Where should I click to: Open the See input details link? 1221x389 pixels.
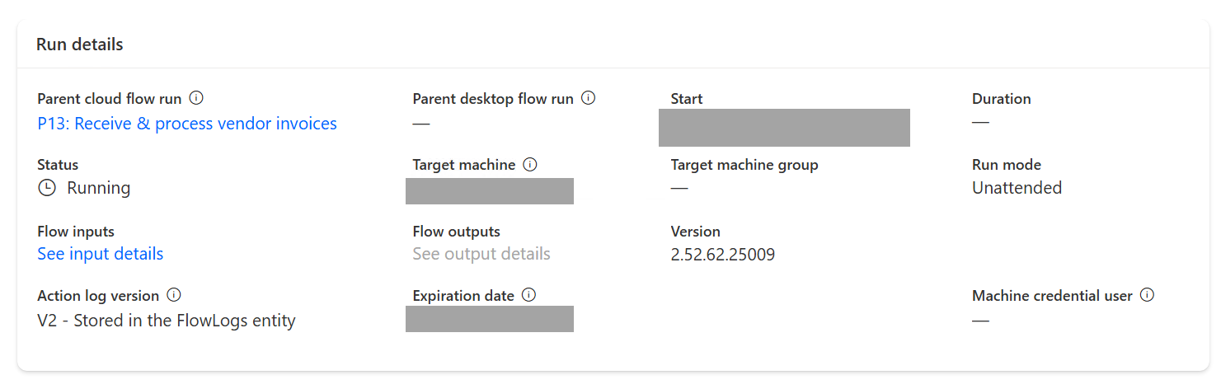click(x=101, y=254)
